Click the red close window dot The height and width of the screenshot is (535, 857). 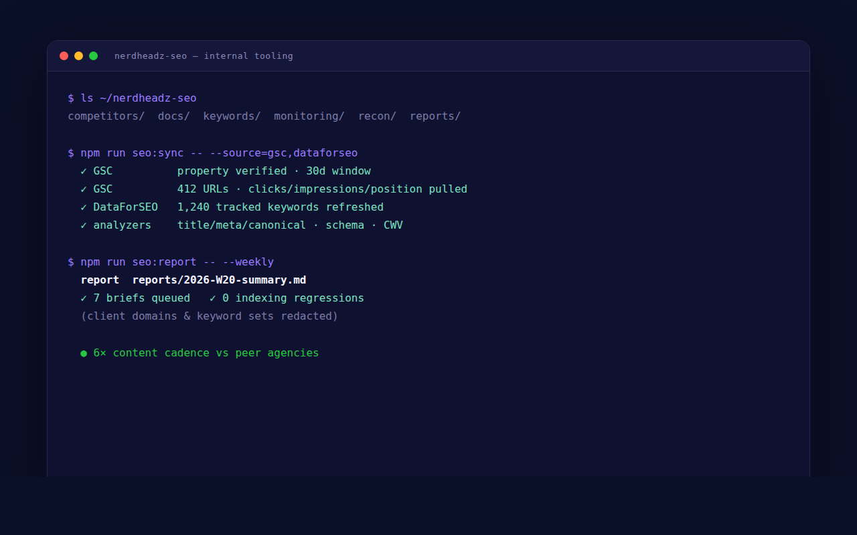click(64, 56)
